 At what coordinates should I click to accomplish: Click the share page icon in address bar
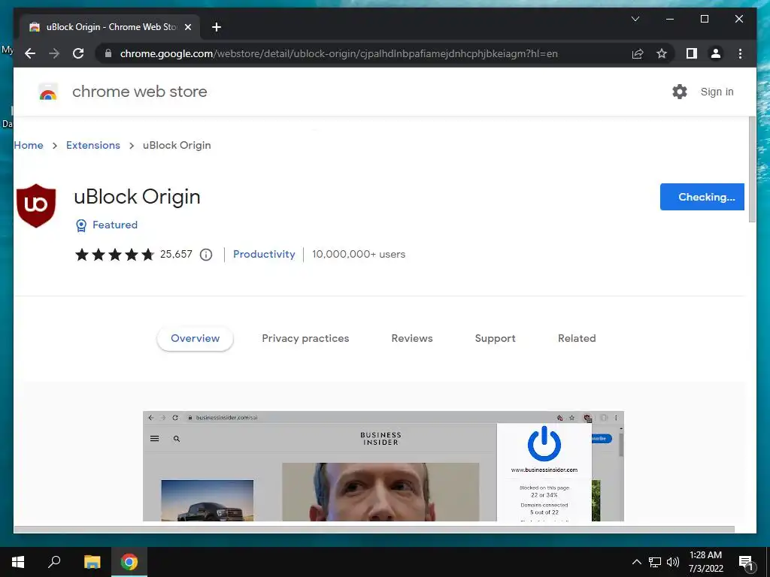(638, 53)
